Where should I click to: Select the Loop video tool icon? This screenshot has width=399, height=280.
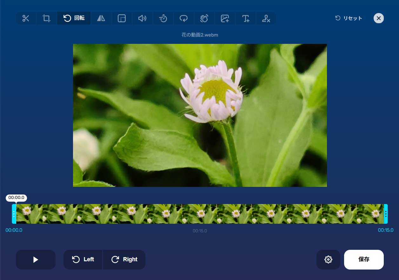[x=183, y=18]
